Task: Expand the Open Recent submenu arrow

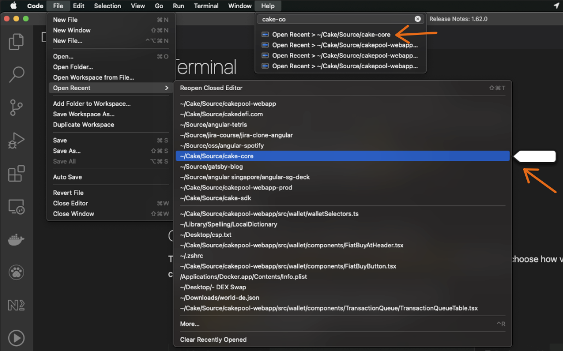Action: (166, 88)
